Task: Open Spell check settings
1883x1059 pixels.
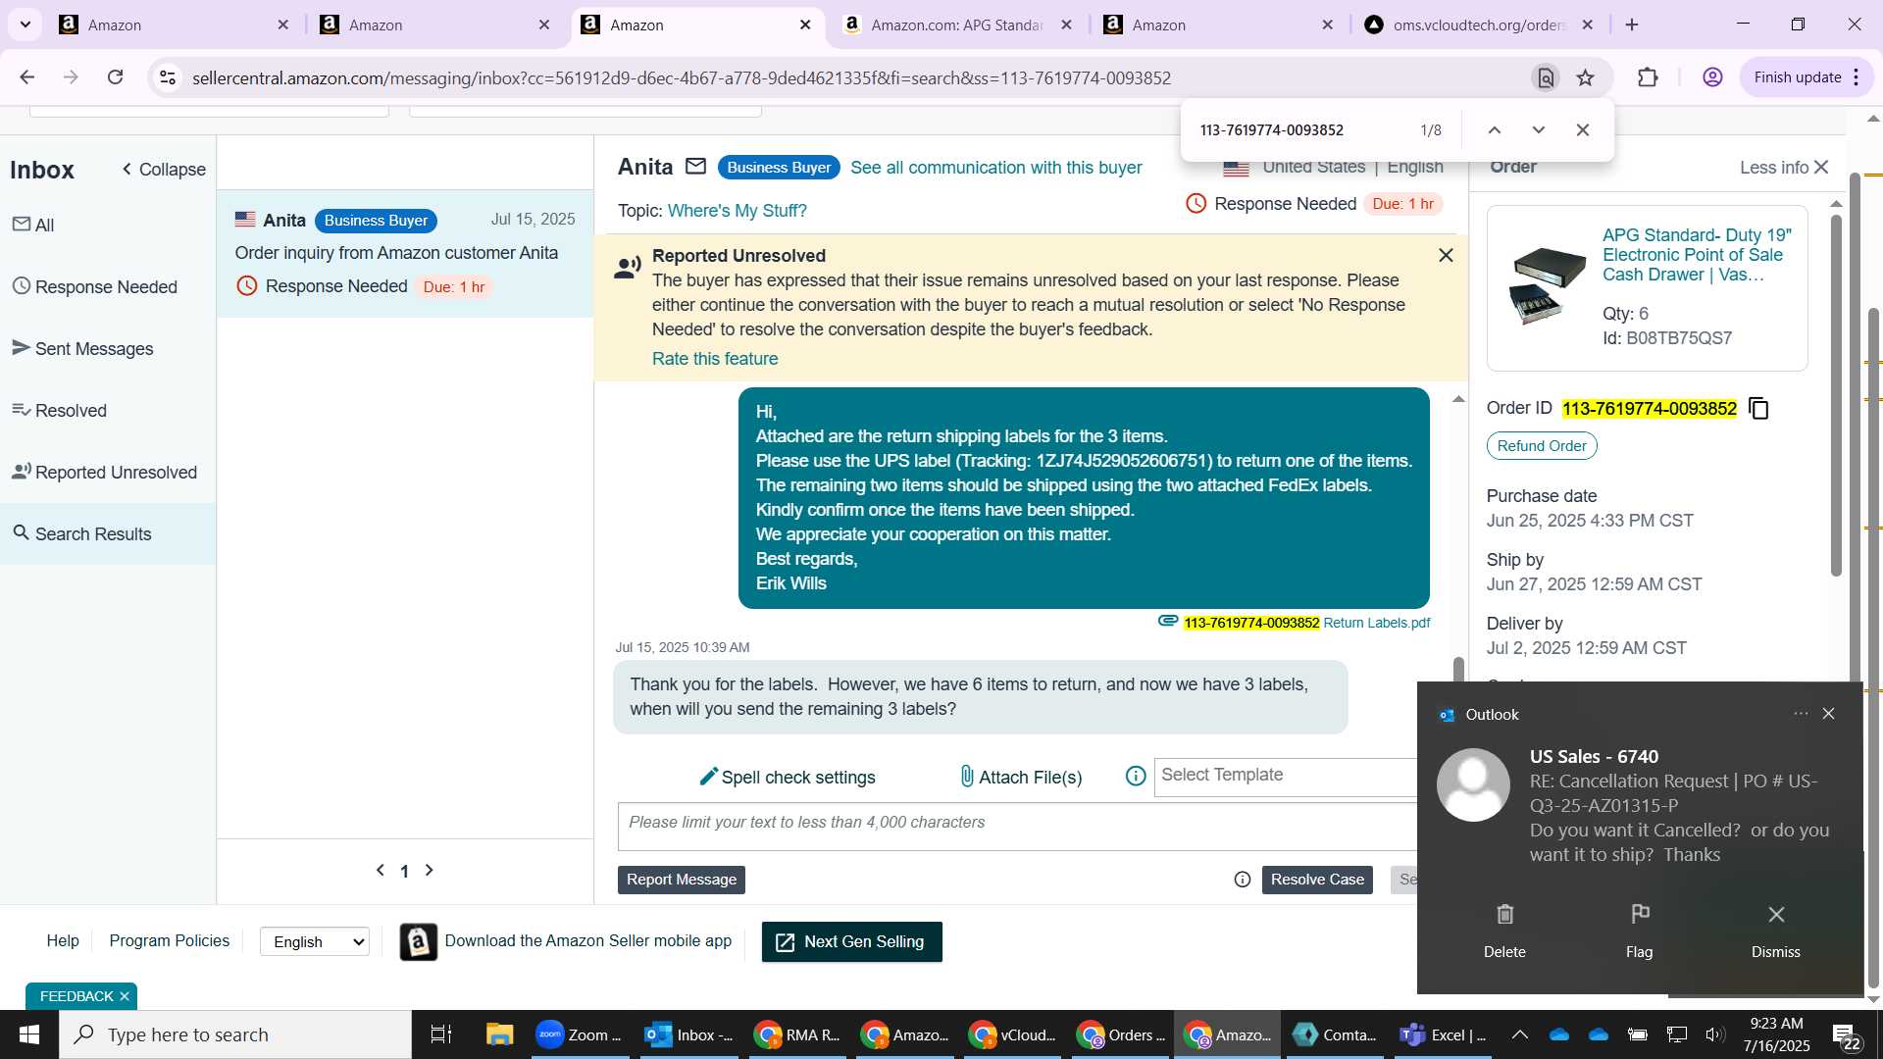Action: pos(788,777)
